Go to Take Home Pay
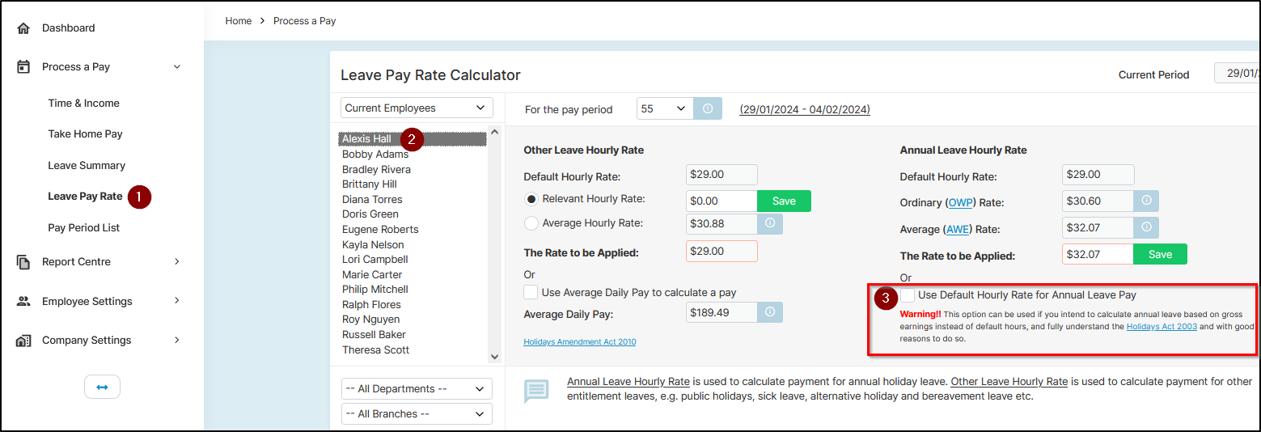This screenshot has width=1261, height=432. (x=85, y=134)
